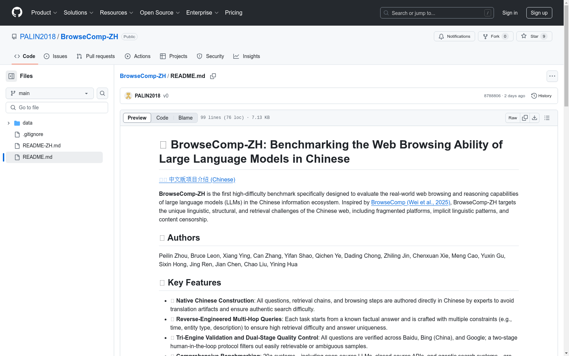Switch to the Code view of README

click(x=162, y=117)
